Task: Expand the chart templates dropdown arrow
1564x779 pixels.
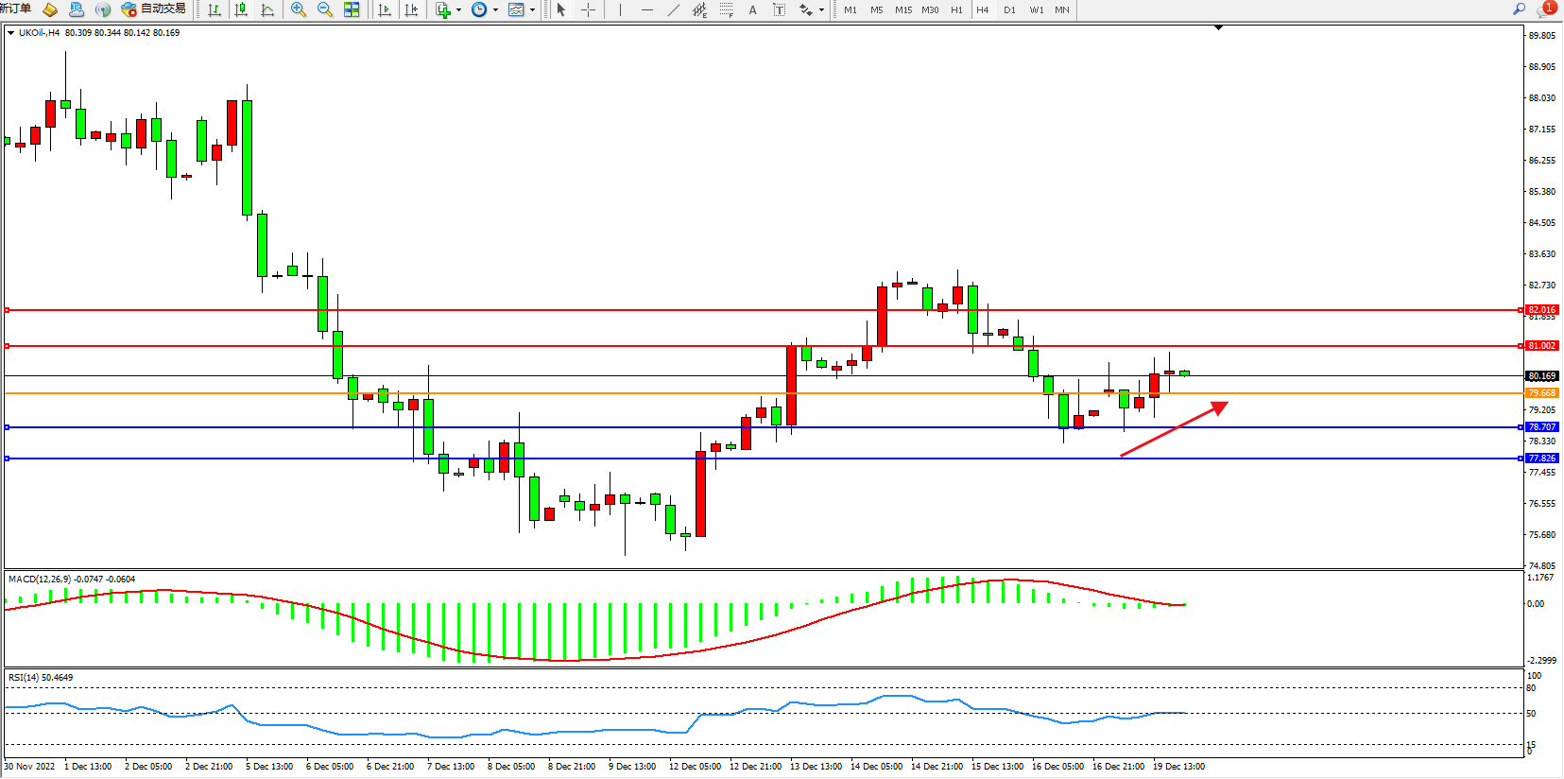Action: pyautogui.click(x=532, y=10)
